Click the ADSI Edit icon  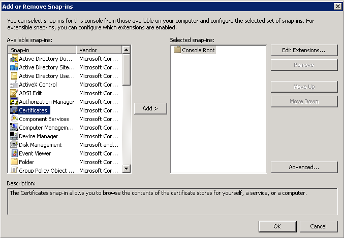(14, 93)
